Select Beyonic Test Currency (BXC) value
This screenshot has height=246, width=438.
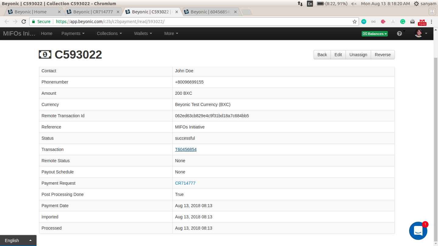point(203,104)
